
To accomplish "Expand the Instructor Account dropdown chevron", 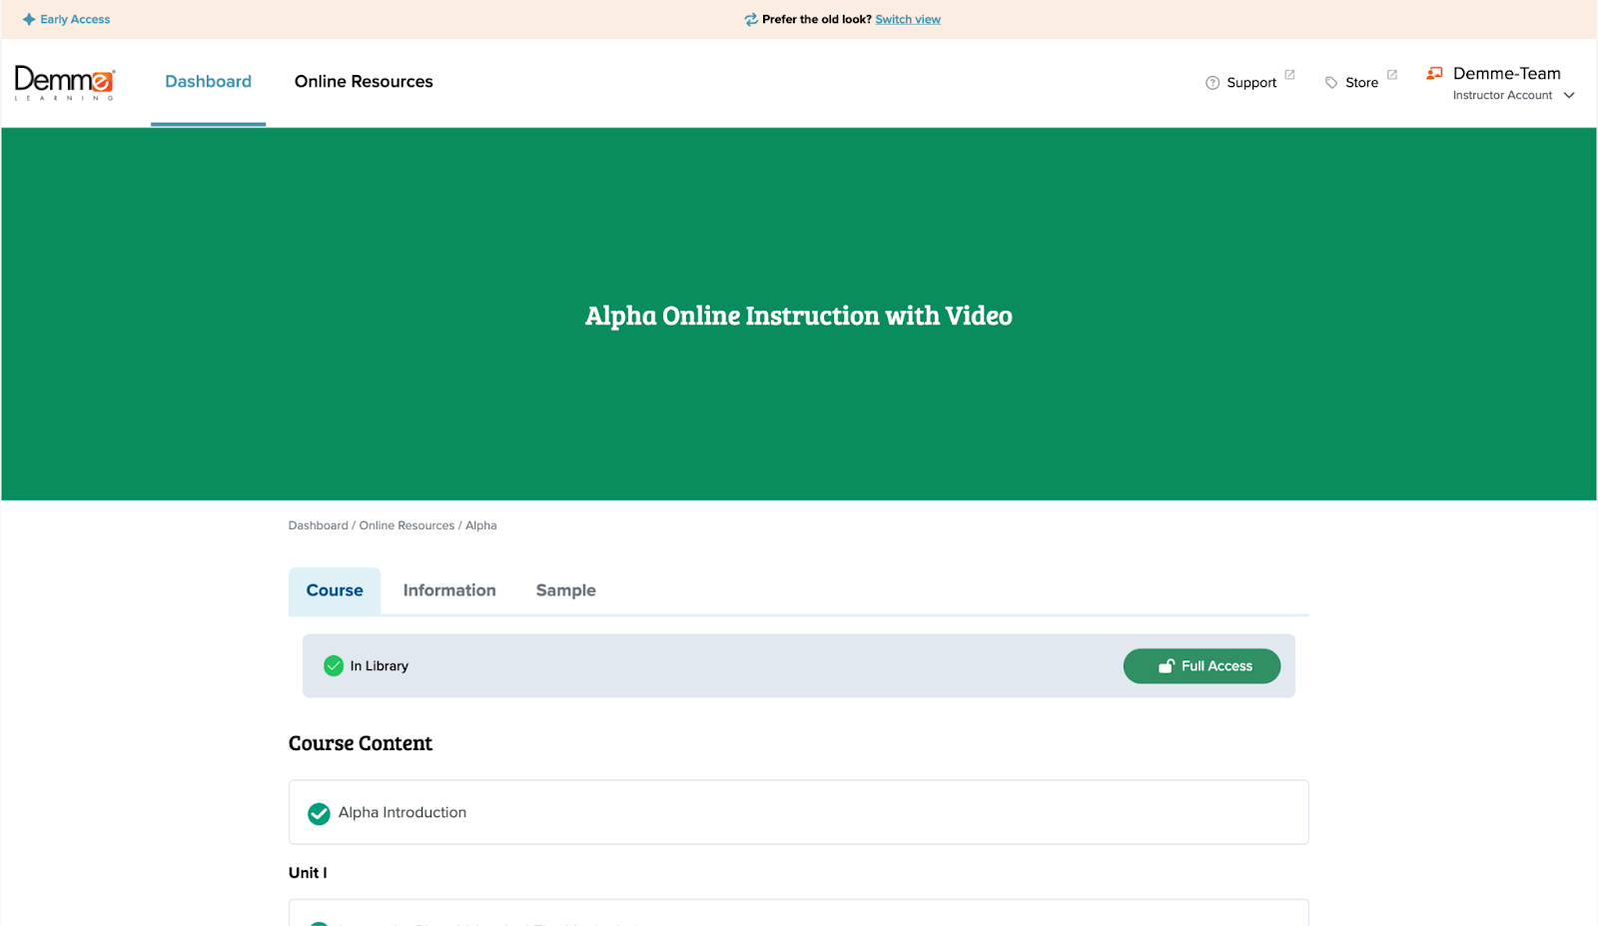I will click(1569, 96).
